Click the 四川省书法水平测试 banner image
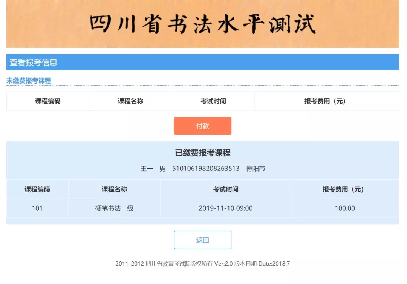407x284 pixels. pos(202,24)
